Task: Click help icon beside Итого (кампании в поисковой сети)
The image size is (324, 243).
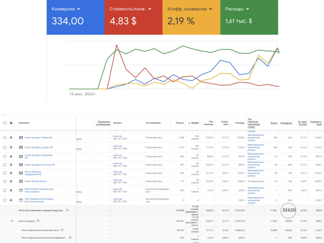Action: [x=62, y=230]
